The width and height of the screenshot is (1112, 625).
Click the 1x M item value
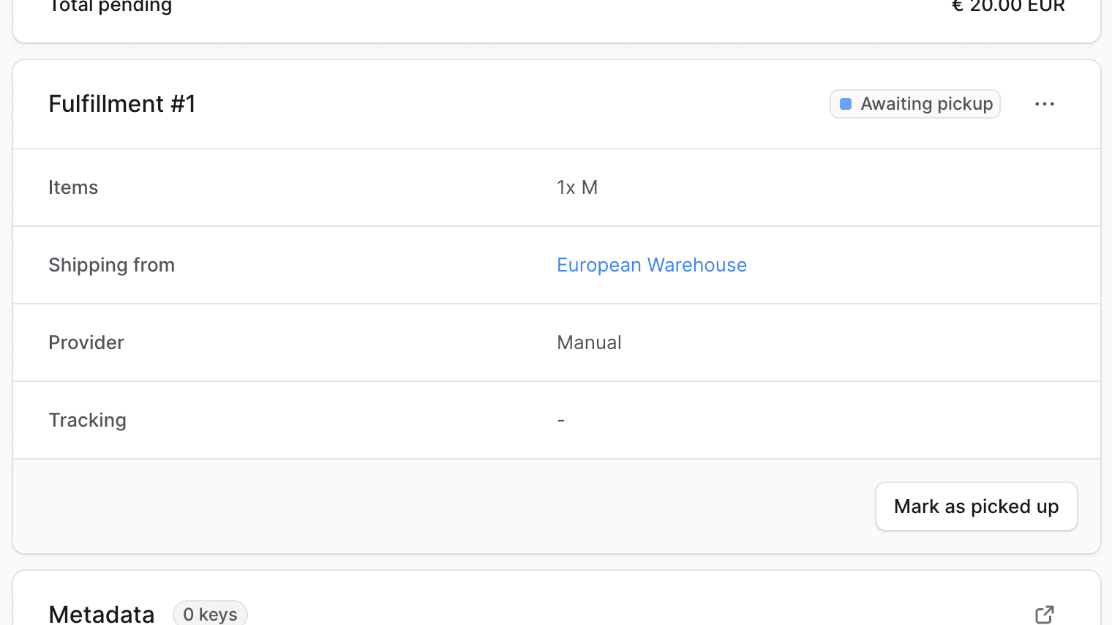(577, 187)
